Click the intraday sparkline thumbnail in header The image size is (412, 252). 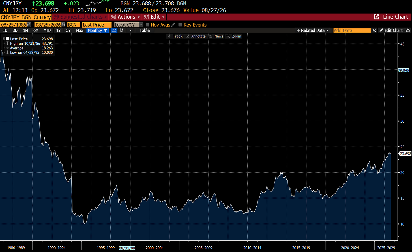click(98, 3)
